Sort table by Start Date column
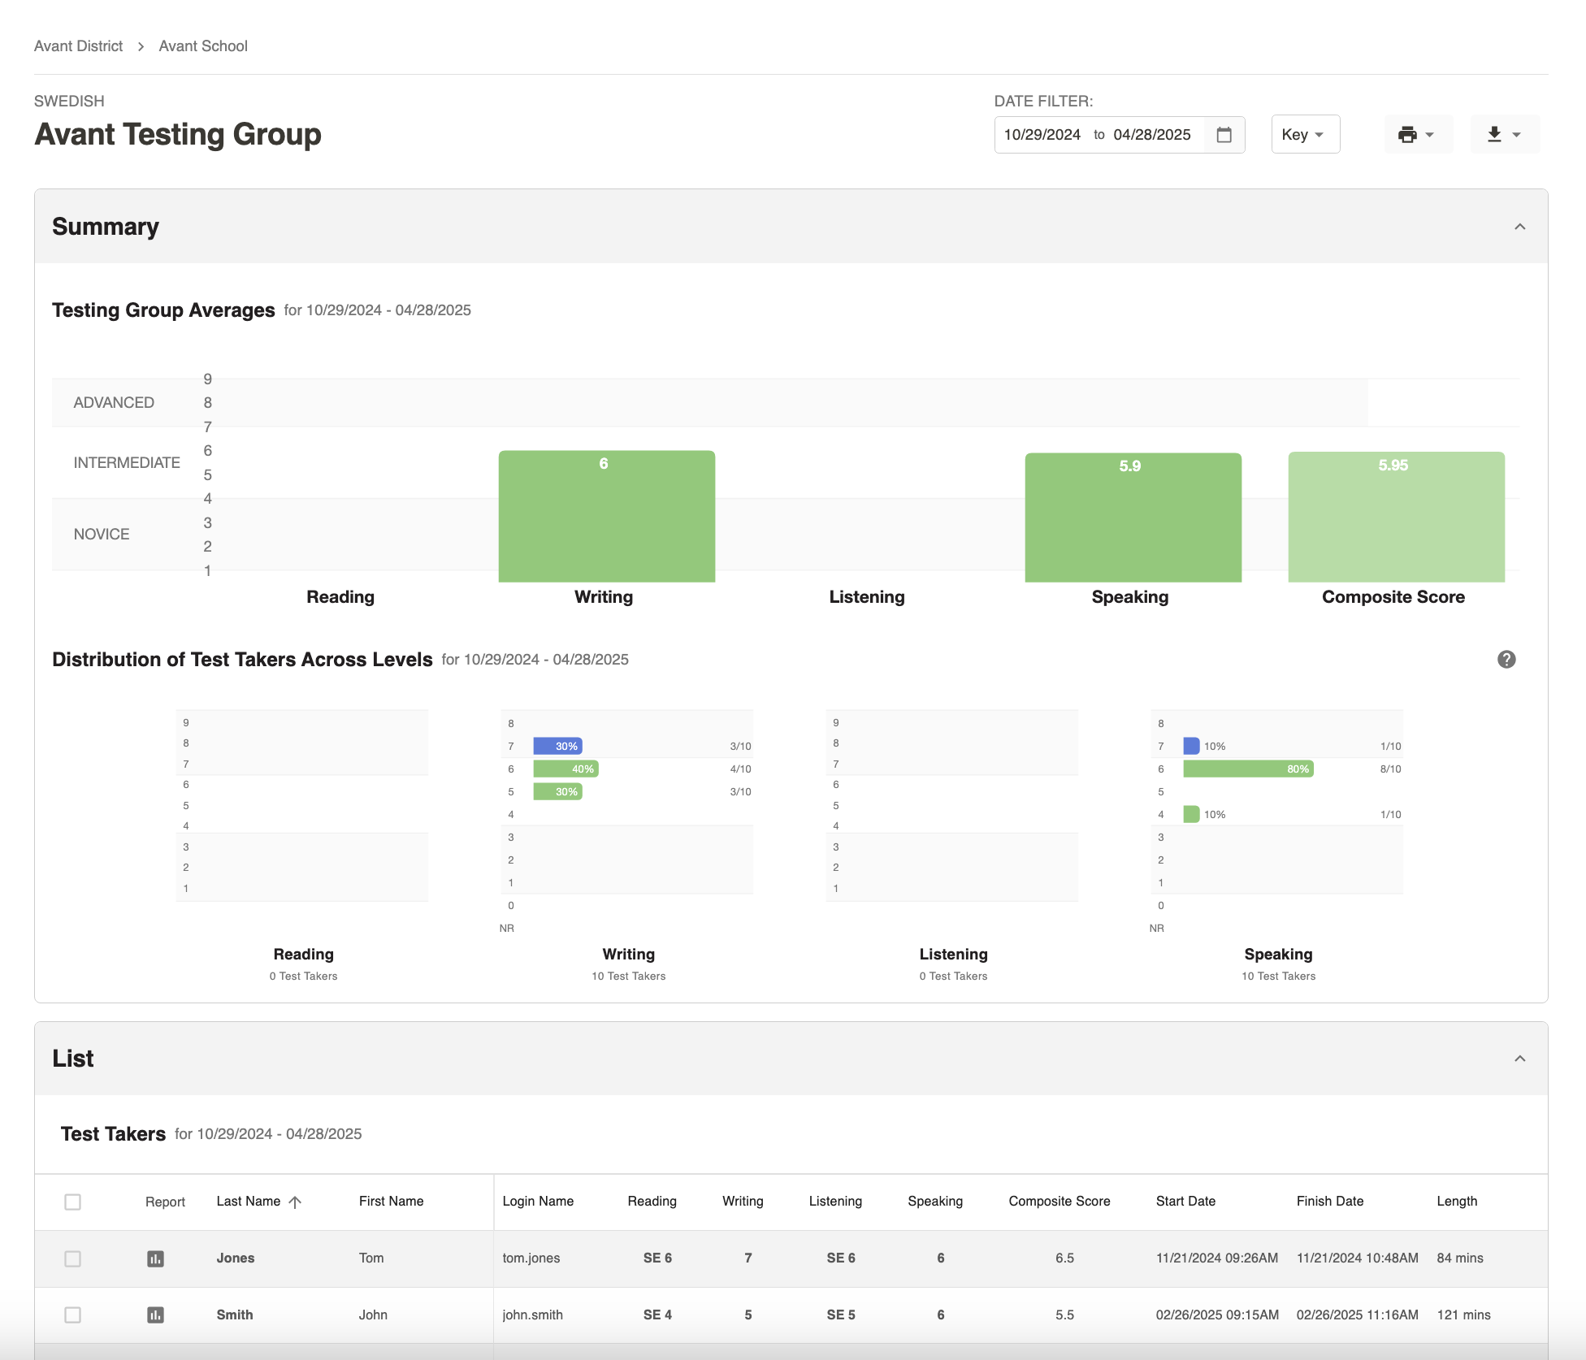 (1185, 1202)
